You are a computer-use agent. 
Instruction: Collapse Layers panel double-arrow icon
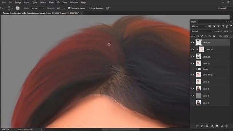(x=226, y=22)
